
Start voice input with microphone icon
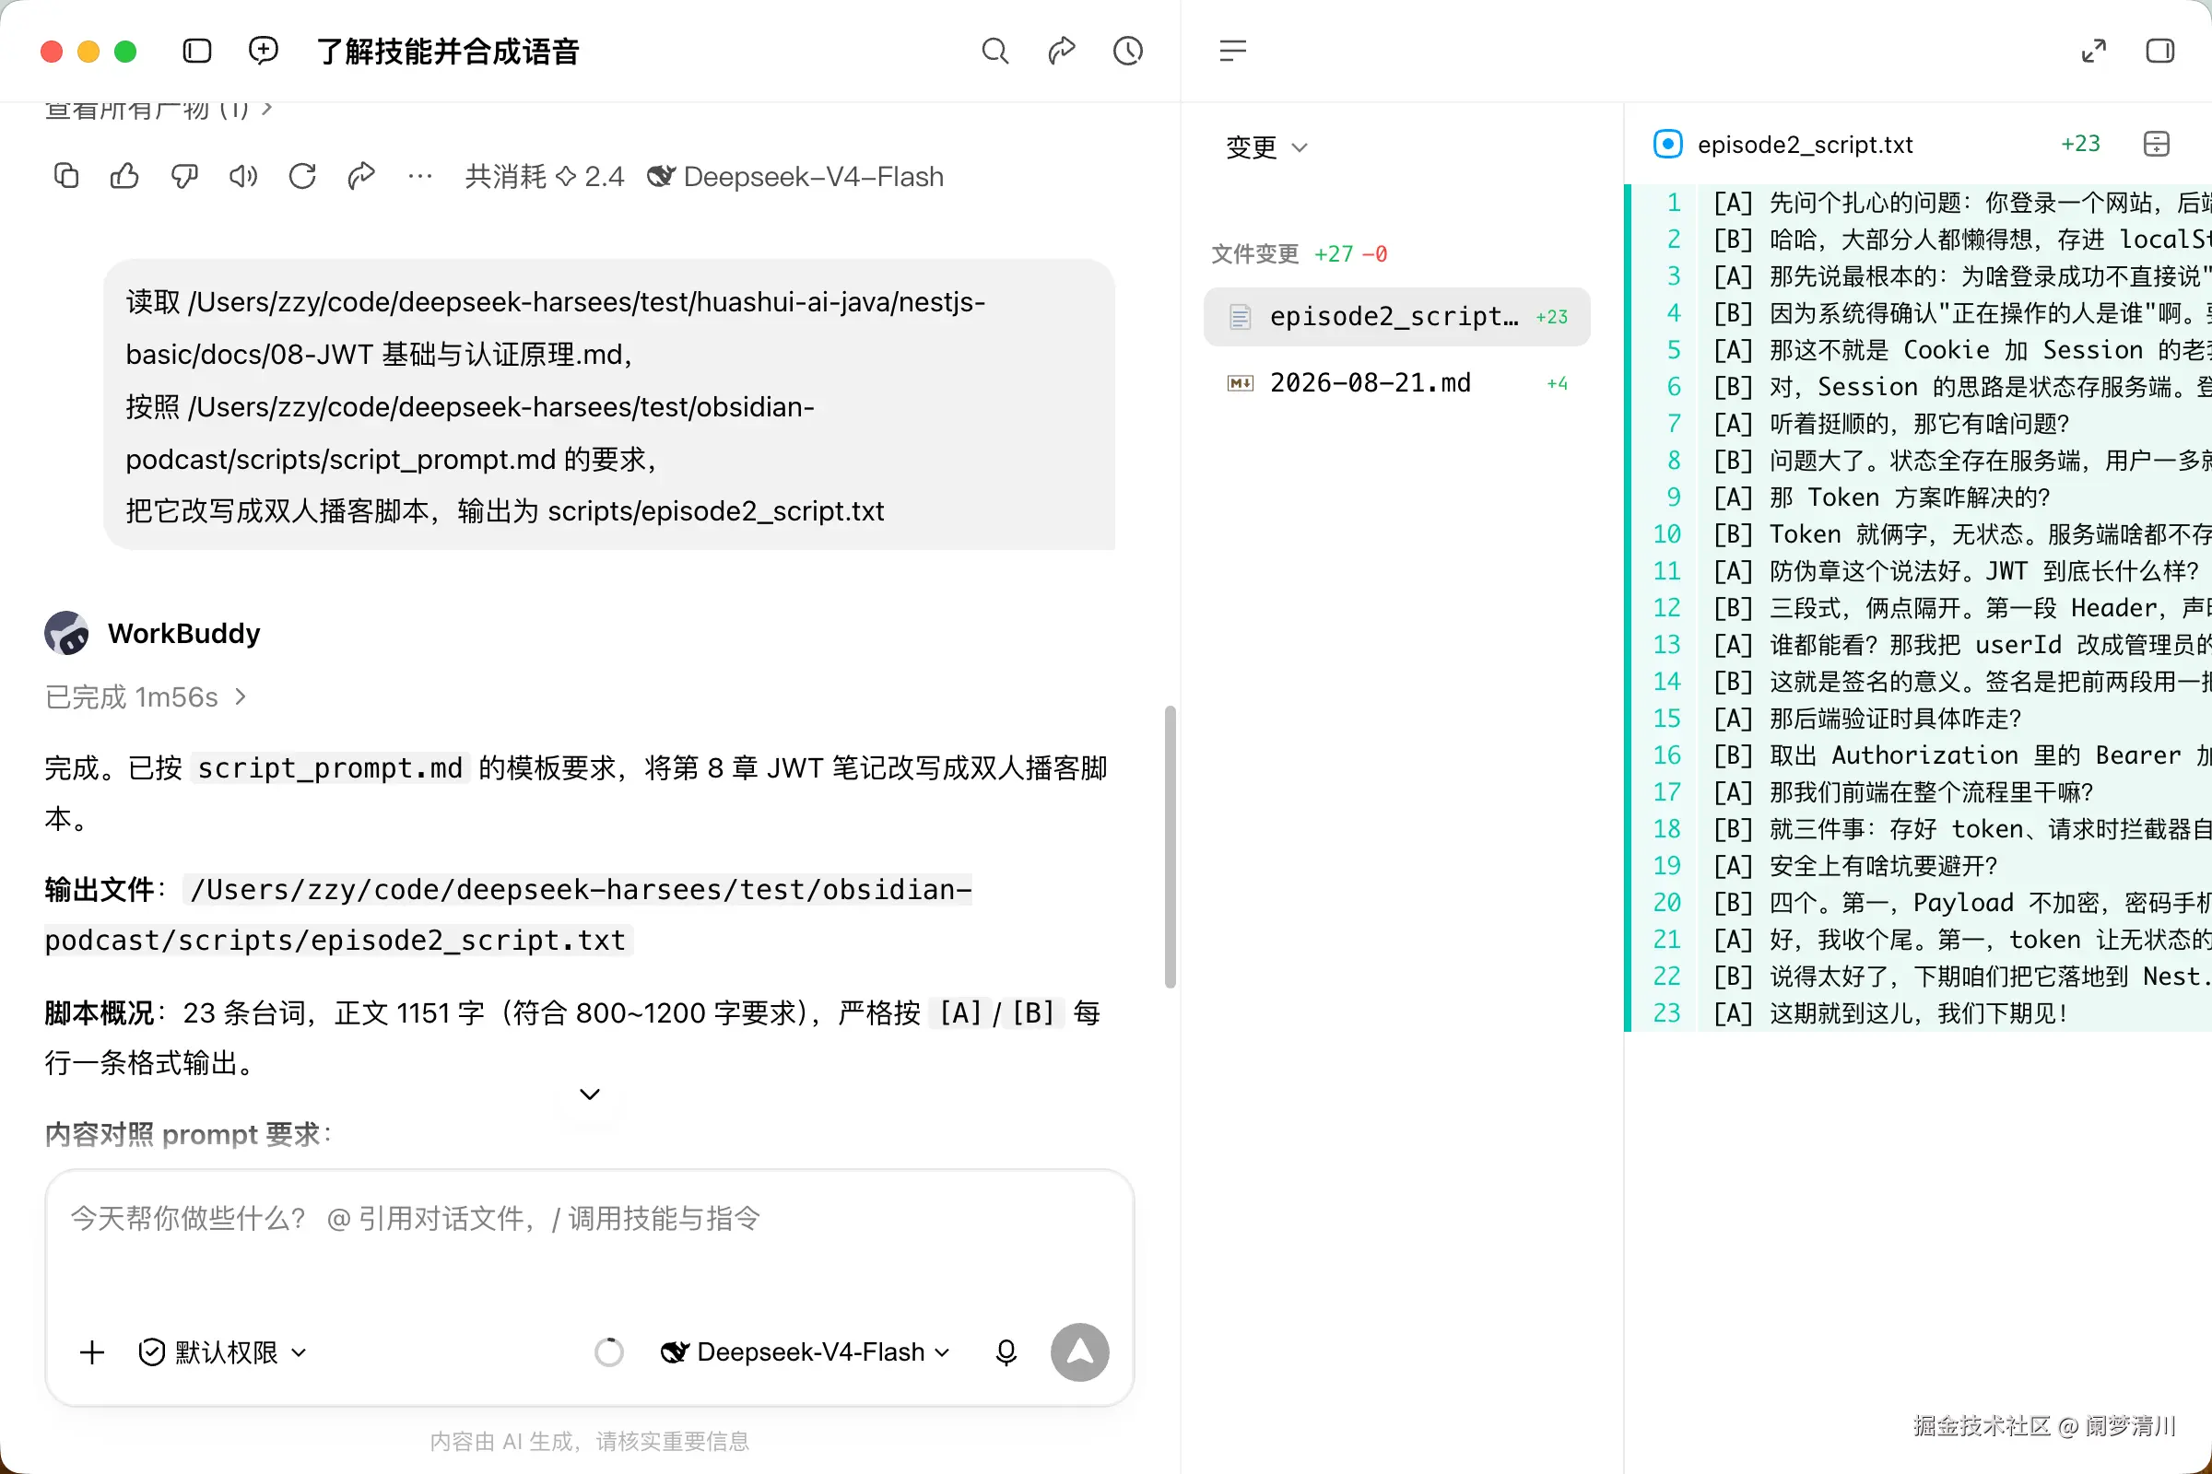pyautogui.click(x=1006, y=1352)
